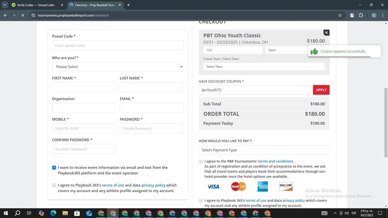The width and height of the screenshot is (388, 218).
Task: Open terms of use link in the account form
Action: coord(113,185)
